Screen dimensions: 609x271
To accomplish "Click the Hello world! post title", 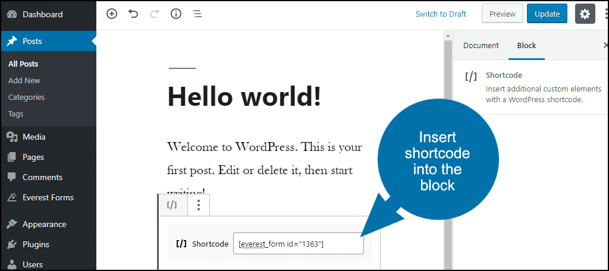I will pos(244,97).
